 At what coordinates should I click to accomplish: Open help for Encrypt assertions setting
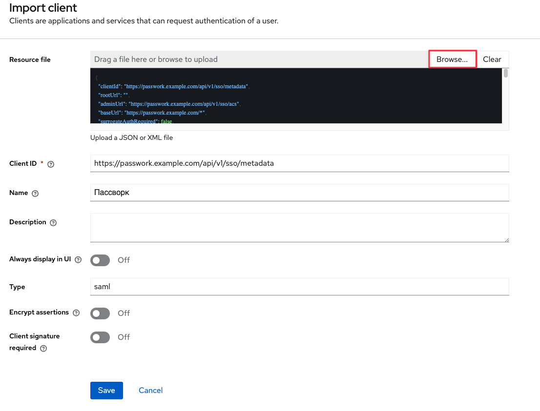click(76, 313)
